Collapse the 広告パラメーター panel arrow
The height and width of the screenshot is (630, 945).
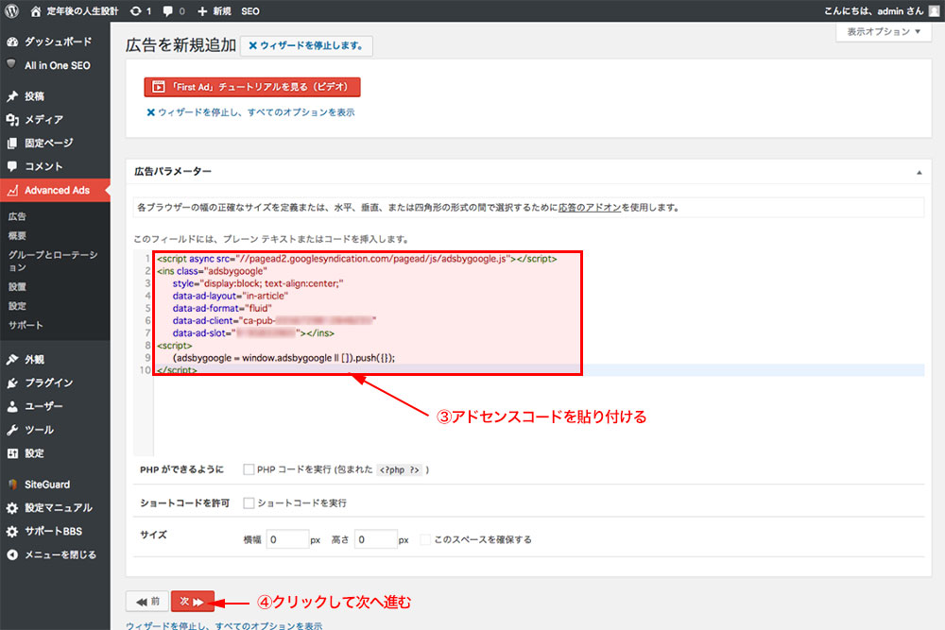pyautogui.click(x=919, y=172)
